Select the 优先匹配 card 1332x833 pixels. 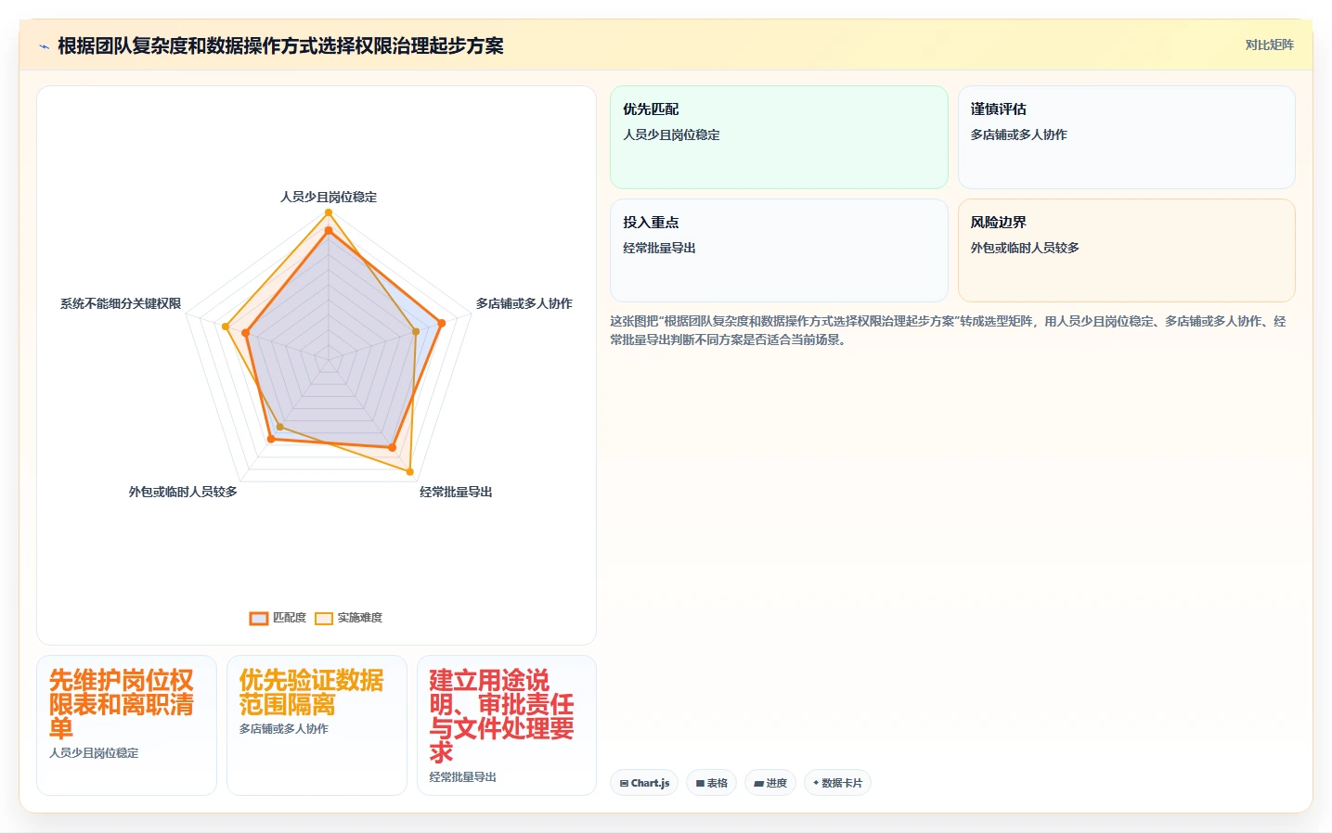(x=779, y=137)
